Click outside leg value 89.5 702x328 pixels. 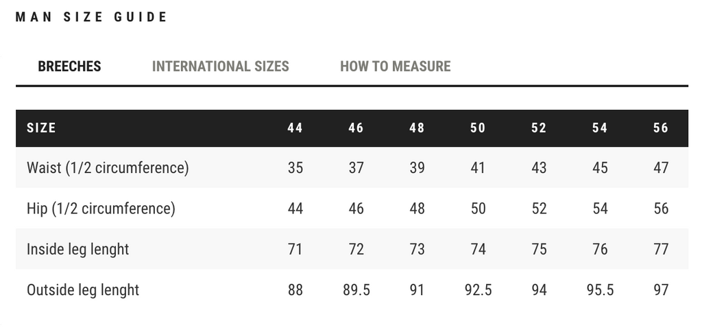click(356, 290)
